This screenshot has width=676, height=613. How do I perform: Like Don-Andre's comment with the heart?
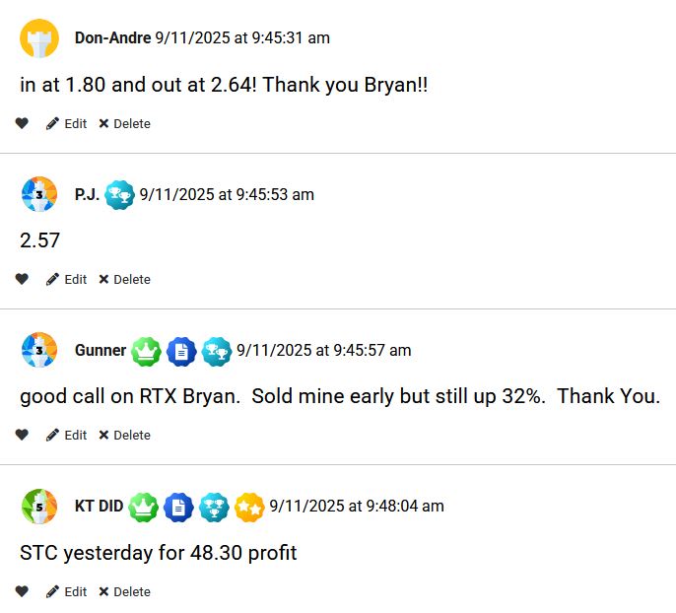tap(22, 124)
